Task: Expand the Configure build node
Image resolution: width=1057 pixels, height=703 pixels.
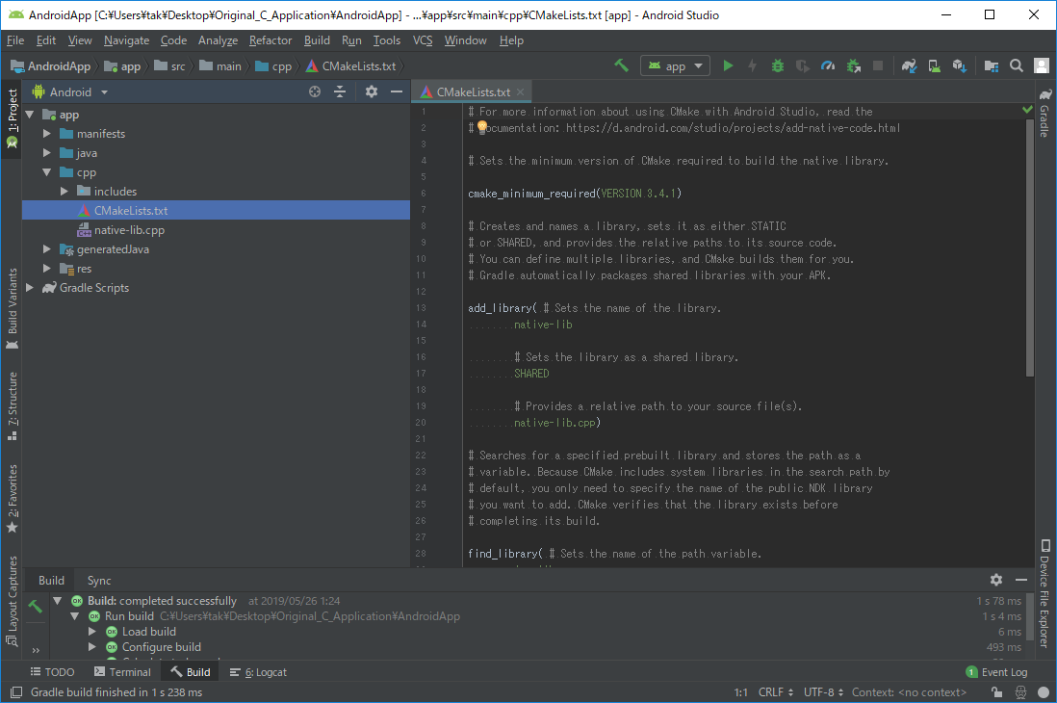Action: pos(92,647)
